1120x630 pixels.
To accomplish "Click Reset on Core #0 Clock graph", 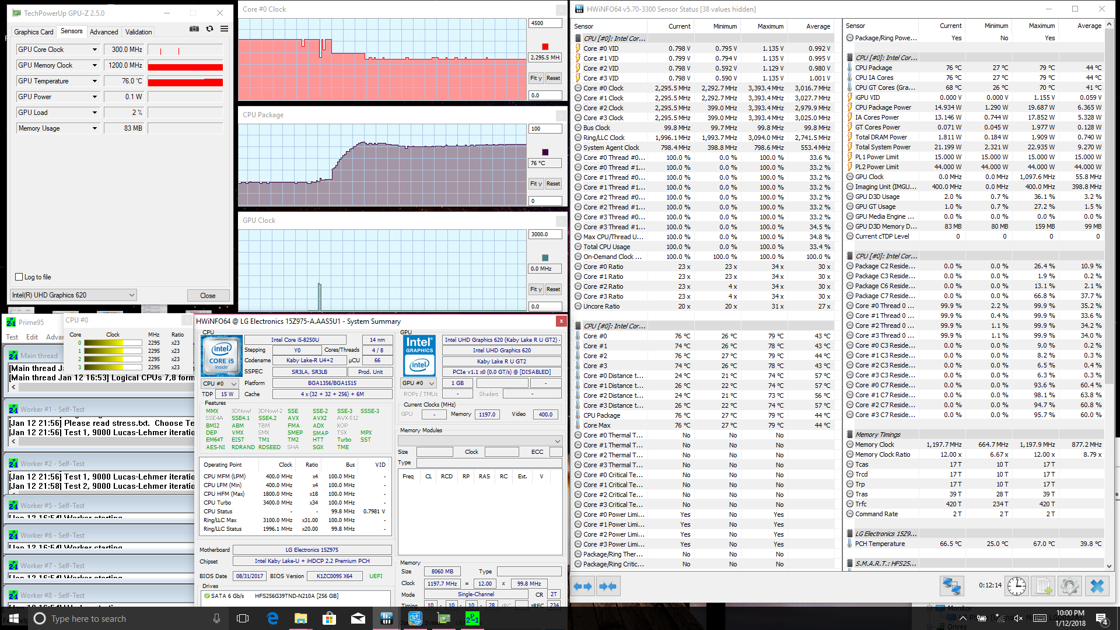I will [x=554, y=78].
